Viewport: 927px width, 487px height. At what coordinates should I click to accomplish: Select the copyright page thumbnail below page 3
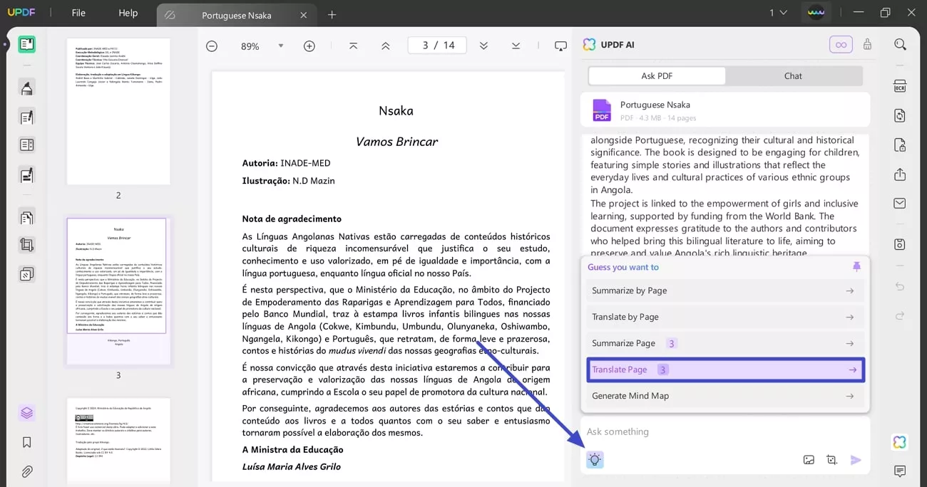coord(118,441)
